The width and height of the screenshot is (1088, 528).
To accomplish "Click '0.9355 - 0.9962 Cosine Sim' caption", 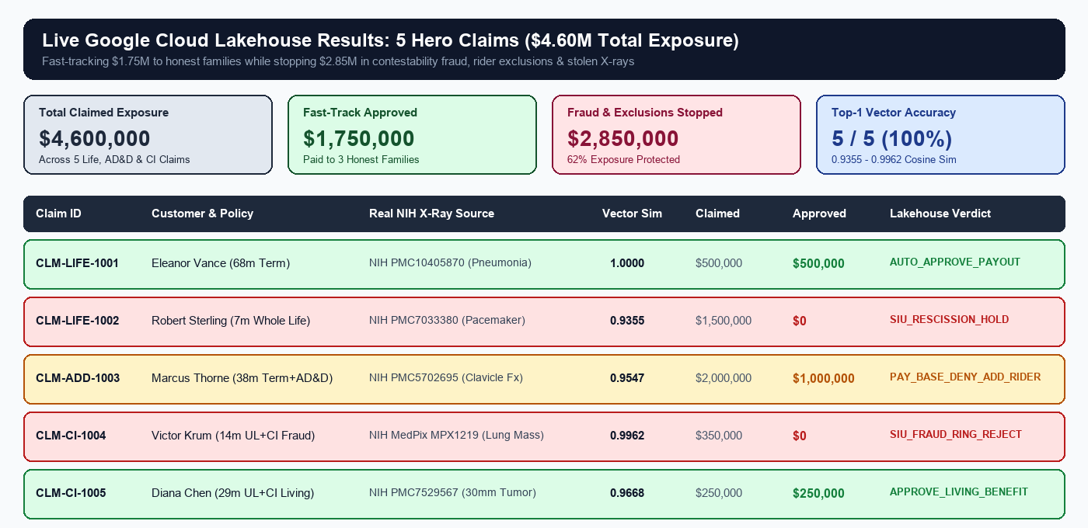I will [x=894, y=159].
